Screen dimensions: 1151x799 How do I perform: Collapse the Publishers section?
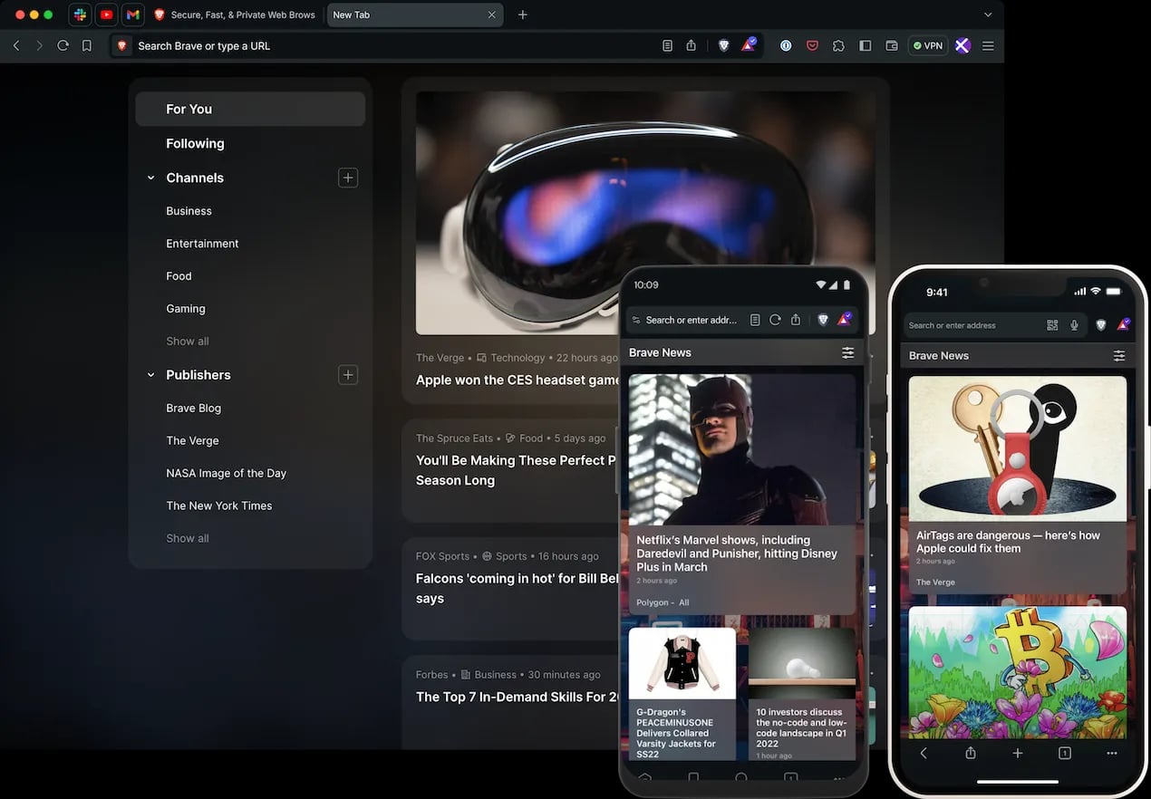pos(151,375)
